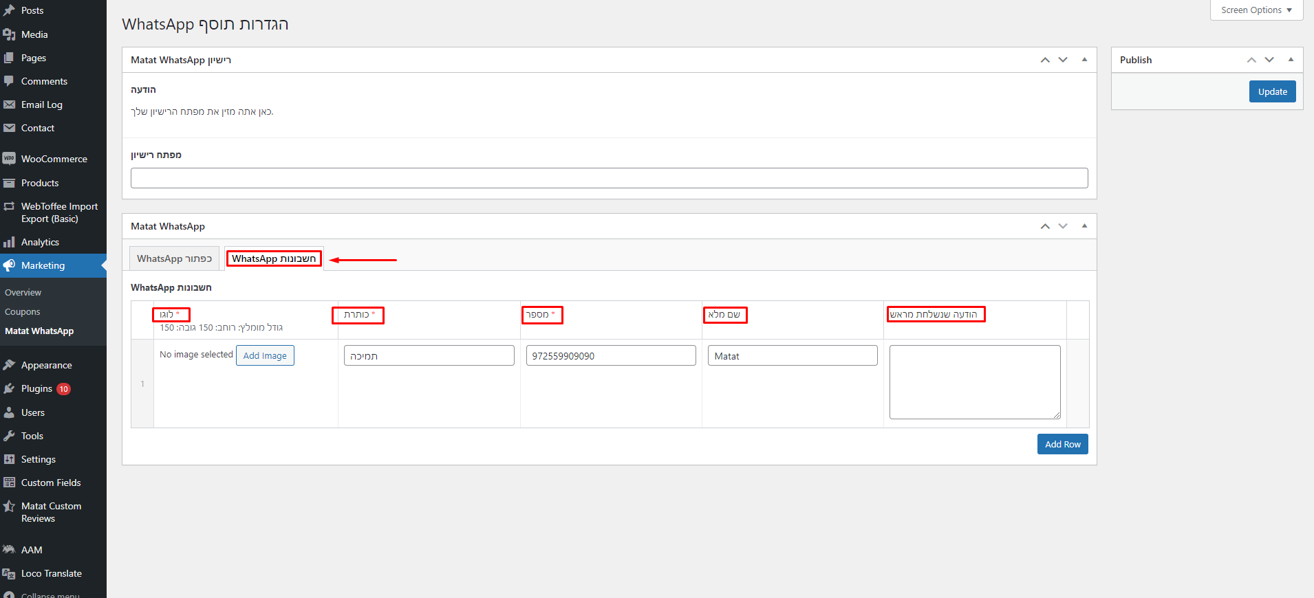Viewport: 1314px width, 598px height.
Task: Click the Matat Custom Reviews star icon
Action: click(9, 506)
